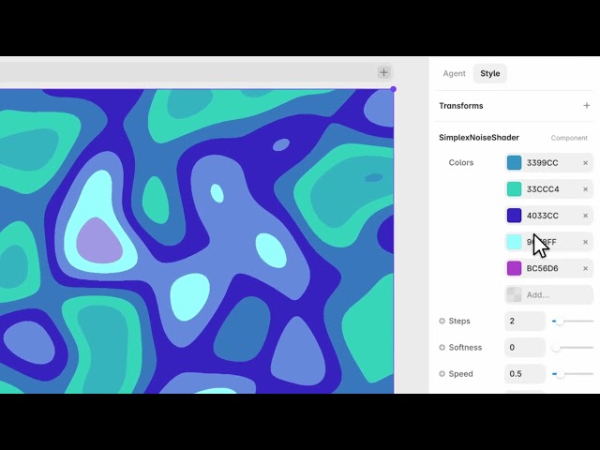This screenshot has height=450, width=600.
Task: Click the Steps value field
Action: pos(525,321)
